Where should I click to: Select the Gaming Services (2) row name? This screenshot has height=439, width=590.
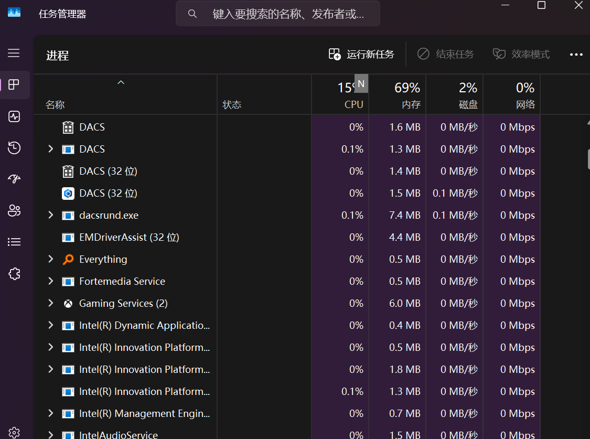tap(123, 303)
